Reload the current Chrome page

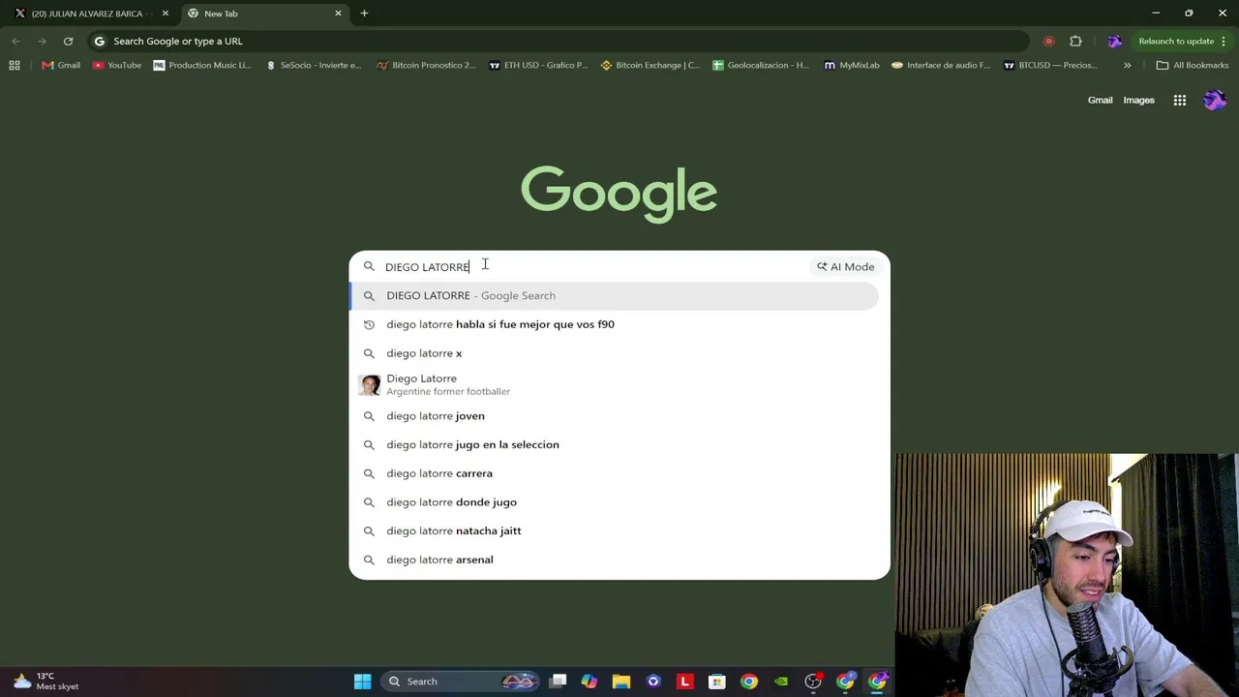(x=68, y=41)
